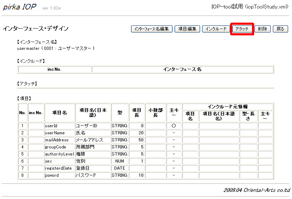Click the psword item cell
This screenshot has height=199, width=292.
coord(59,175)
